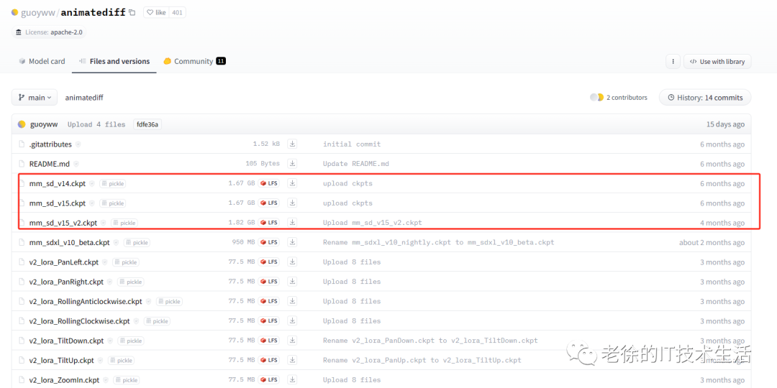This screenshot has height=388, width=777.
Task: Click pickle badge on mm_sdxl_v10_beta.ckpt
Action: 137,243
